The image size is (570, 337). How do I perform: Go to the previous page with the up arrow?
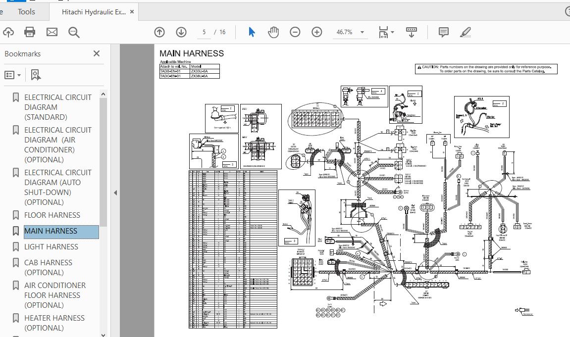[x=159, y=32]
